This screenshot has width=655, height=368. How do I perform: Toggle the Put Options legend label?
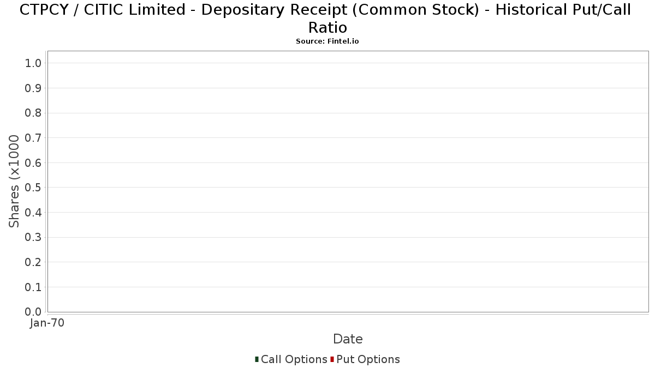tap(368, 359)
